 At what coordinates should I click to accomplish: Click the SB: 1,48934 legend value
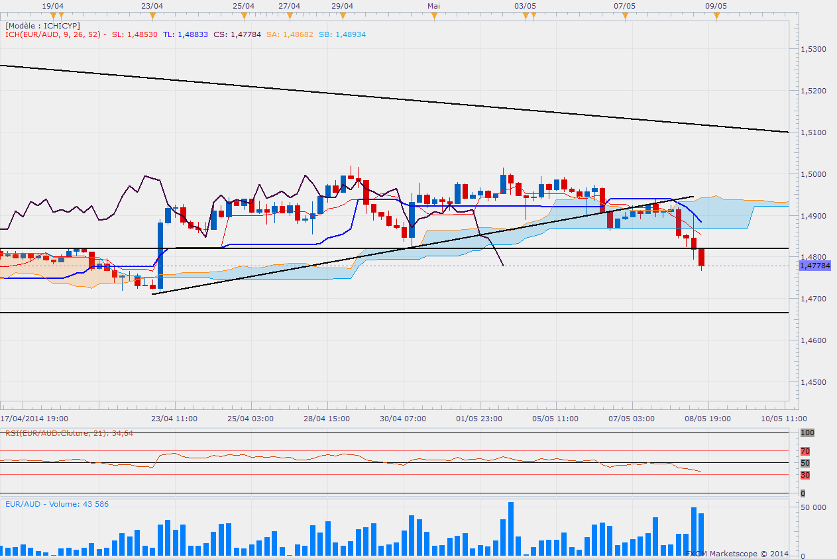point(340,34)
